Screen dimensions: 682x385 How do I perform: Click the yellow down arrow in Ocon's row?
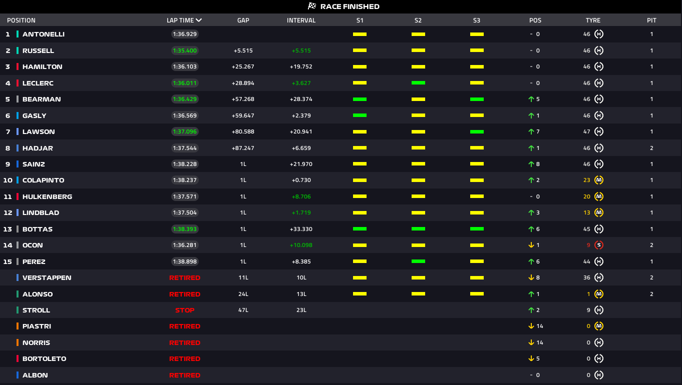(x=531, y=245)
